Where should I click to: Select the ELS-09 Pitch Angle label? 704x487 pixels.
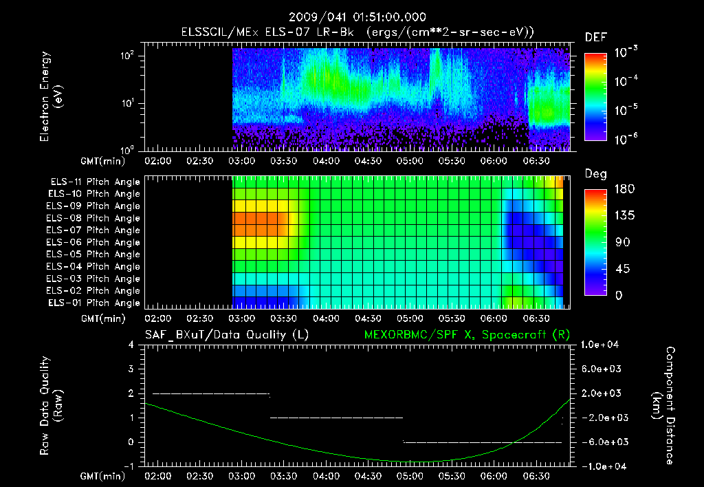[93, 206]
